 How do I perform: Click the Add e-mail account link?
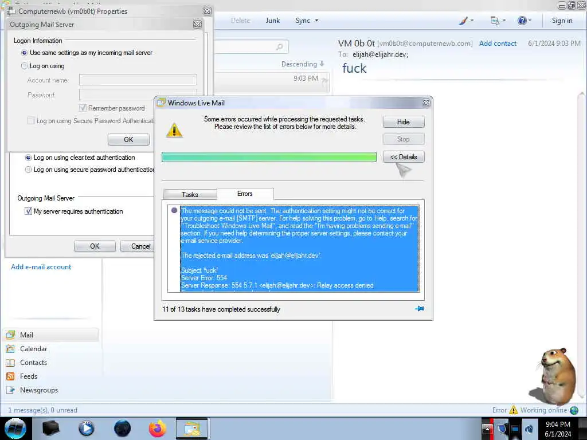pyautogui.click(x=41, y=267)
